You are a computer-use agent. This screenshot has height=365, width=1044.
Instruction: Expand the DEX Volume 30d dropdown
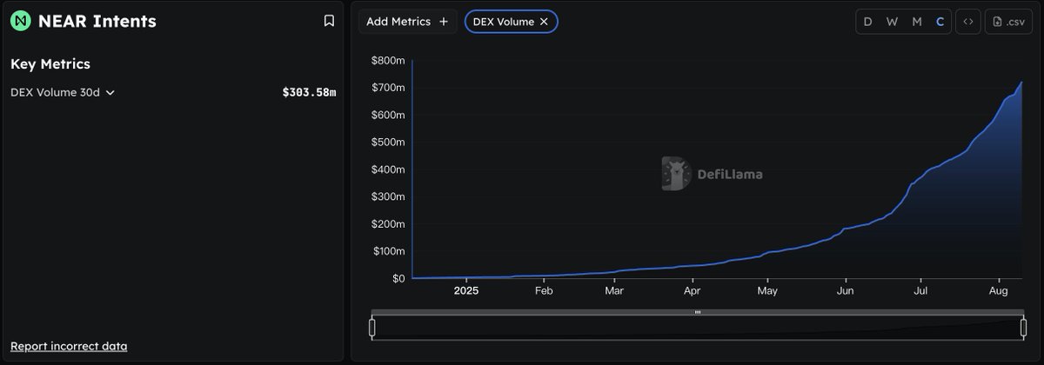point(63,92)
